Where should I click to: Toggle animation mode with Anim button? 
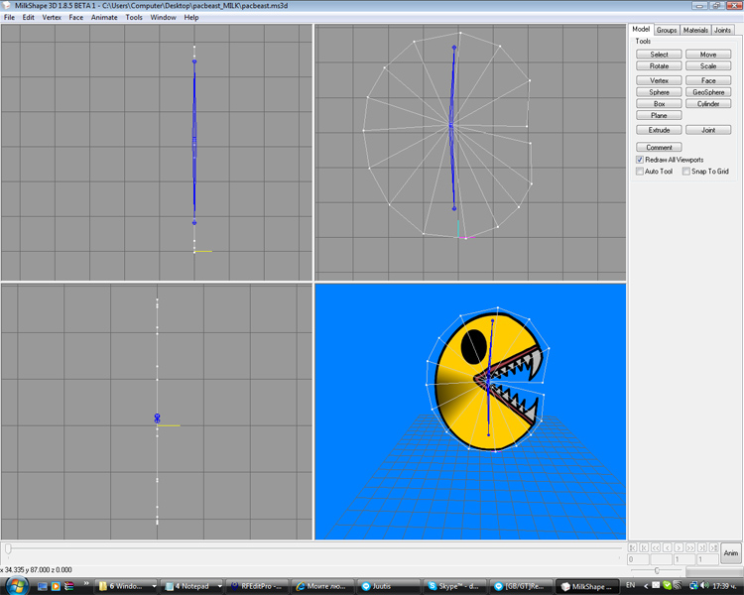(x=730, y=553)
